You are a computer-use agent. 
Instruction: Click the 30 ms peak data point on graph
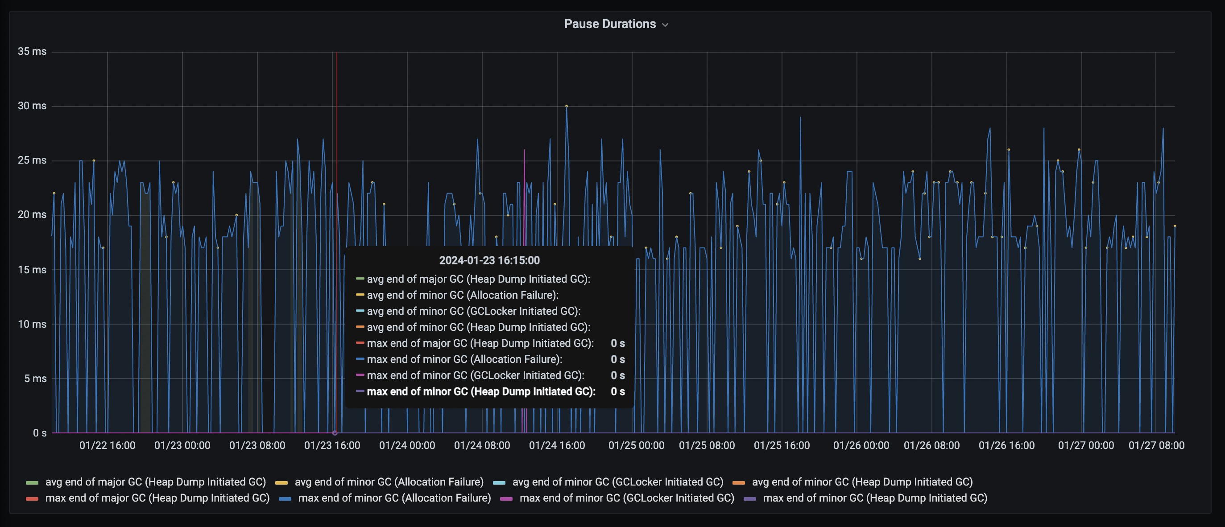pyautogui.click(x=566, y=107)
